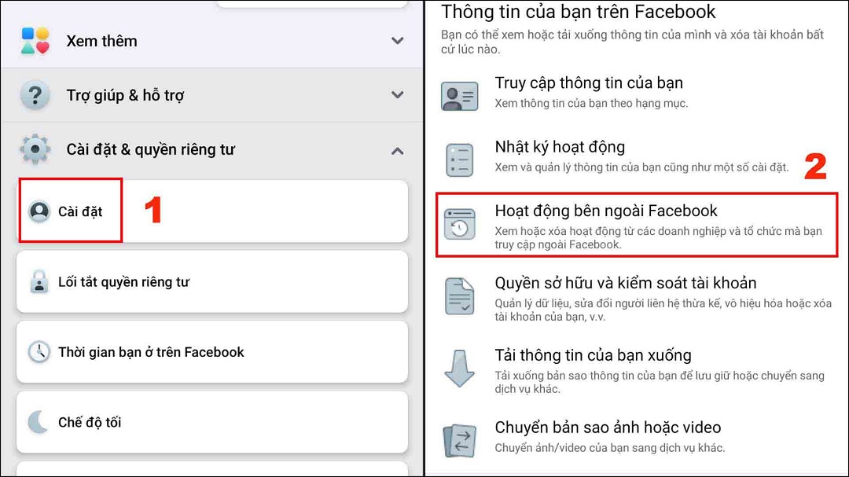The width and height of the screenshot is (849, 477).
Task: Open Nhật ký hoạt động entry
Action: [x=560, y=146]
